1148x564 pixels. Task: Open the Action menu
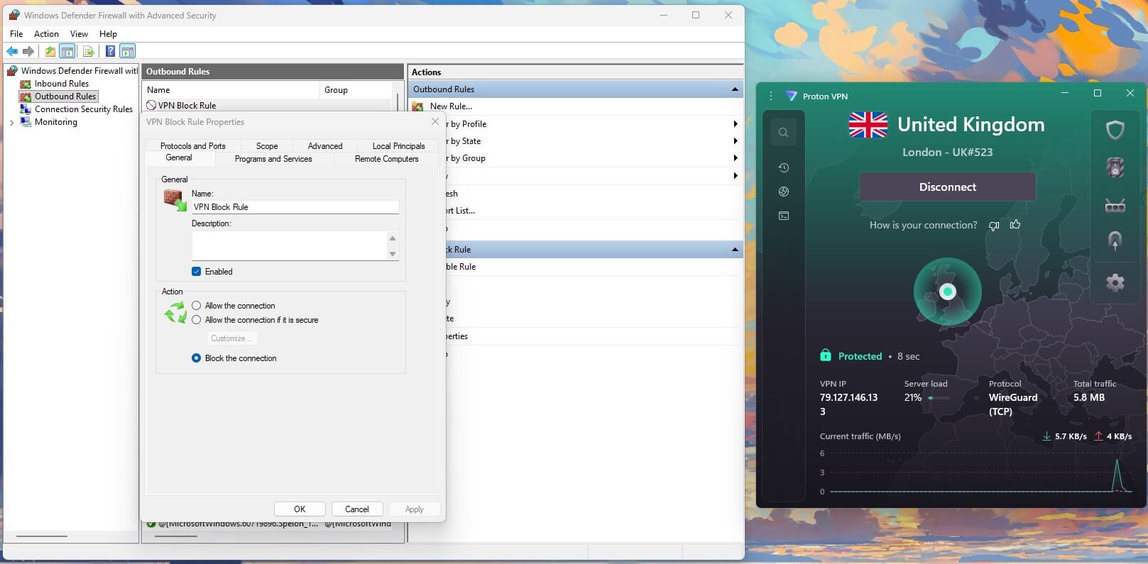click(46, 34)
